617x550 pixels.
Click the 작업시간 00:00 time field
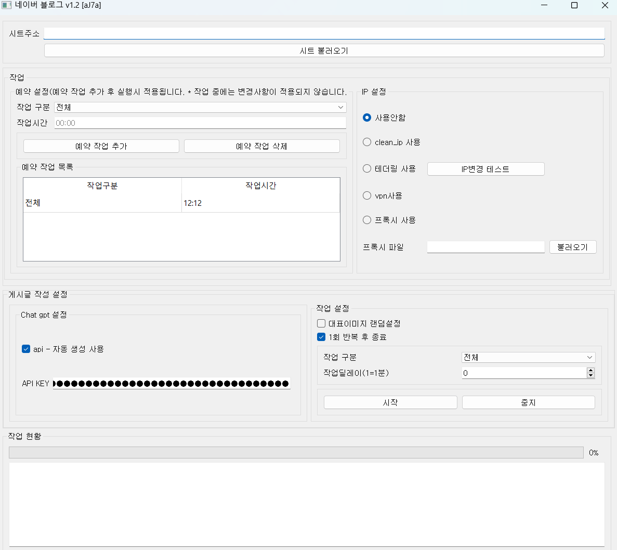pyautogui.click(x=200, y=123)
